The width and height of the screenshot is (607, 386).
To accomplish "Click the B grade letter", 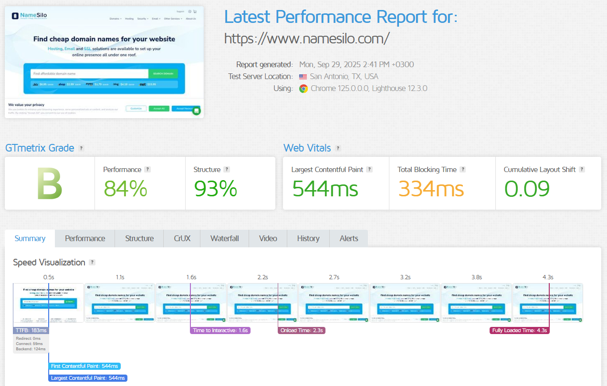I will (x=50, y=184).
